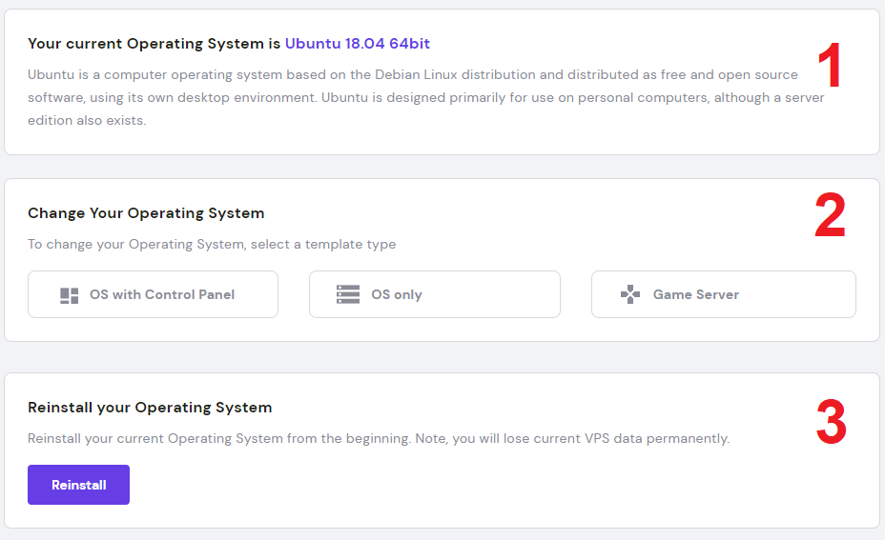
Task: Choose the OS only template type
Action: pos(434,295)
